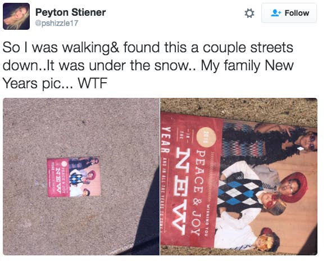Screen dimensions: 327x261
Task: Click the YEAR text on card edge
Action: pyautogui.click(x=166, y=139)
